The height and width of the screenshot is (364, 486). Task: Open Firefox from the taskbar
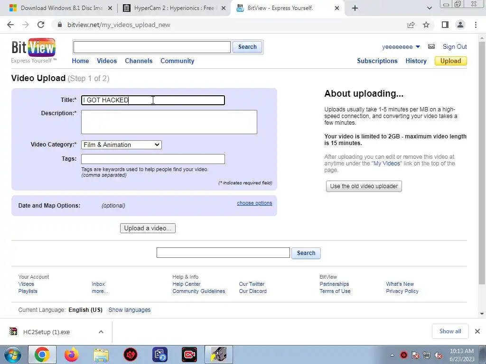(72, 355)
